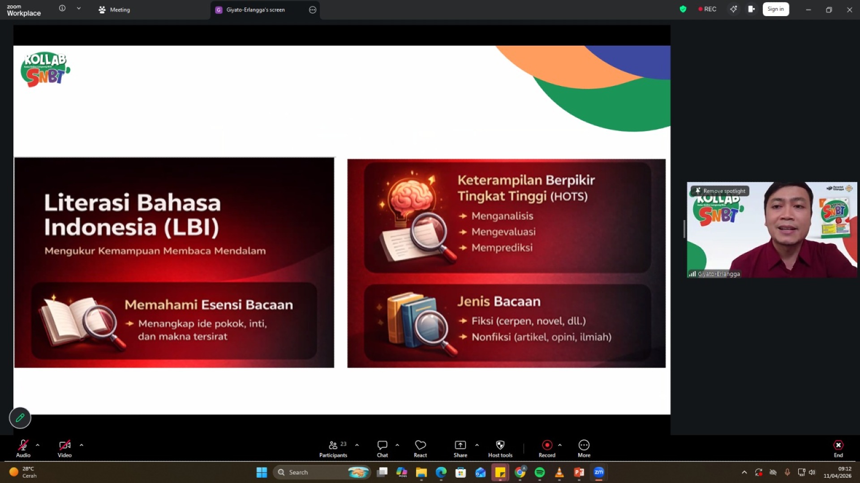Expand the Audio options chevron
Viewport: 860px width, 483px height.
(x=38, y=445)
